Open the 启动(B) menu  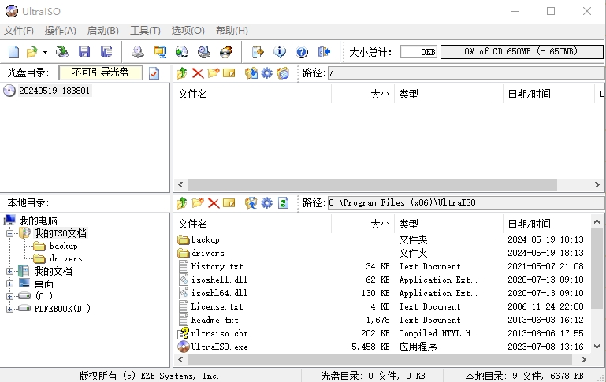(x=102, y=31)
